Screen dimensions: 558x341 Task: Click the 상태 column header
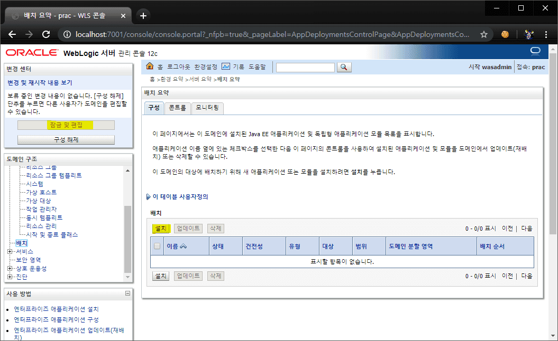[x=218, y=246]
